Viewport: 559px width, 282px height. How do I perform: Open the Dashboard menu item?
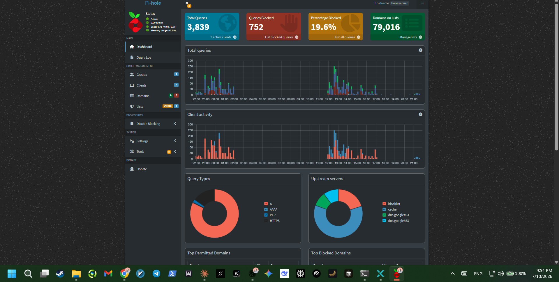pyautogui.click(x=153, y=47)
